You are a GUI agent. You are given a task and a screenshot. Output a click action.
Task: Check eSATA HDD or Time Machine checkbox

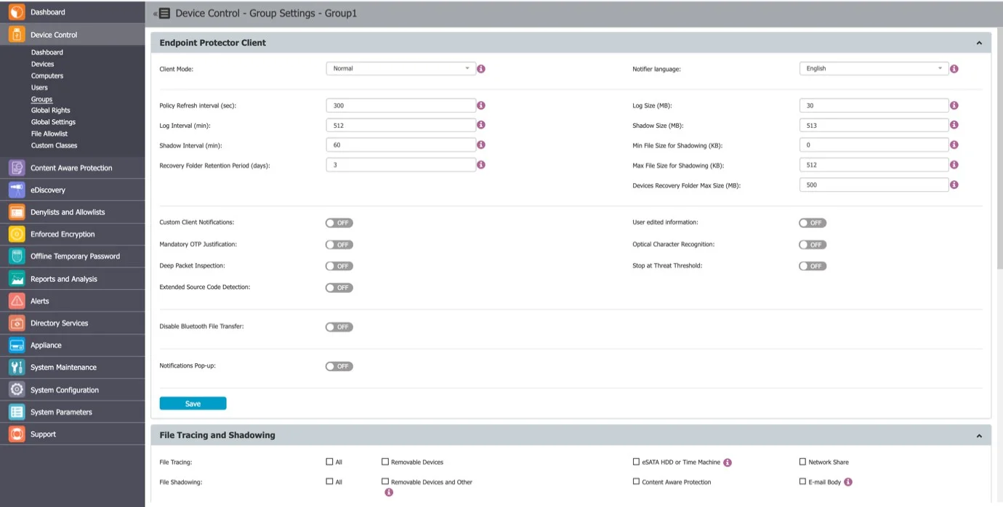636,461
